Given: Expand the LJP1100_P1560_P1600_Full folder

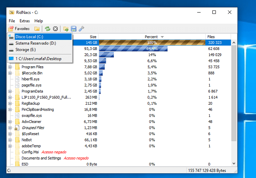Looking at the screenshot, I should [10, 97].
